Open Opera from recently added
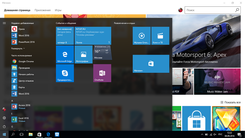245x138 pixels. (x=22, y=29)
